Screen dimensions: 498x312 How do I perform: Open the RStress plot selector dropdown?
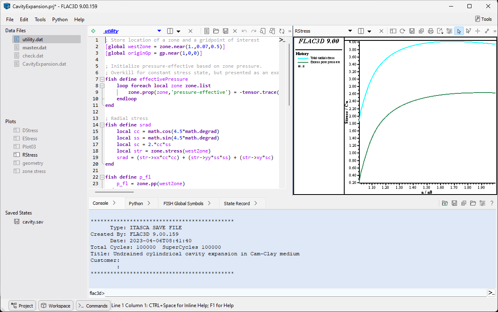(350, 31)
